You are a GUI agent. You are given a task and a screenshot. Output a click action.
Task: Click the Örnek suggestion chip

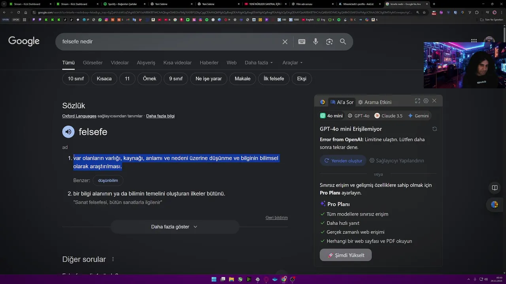click(149, 78)
